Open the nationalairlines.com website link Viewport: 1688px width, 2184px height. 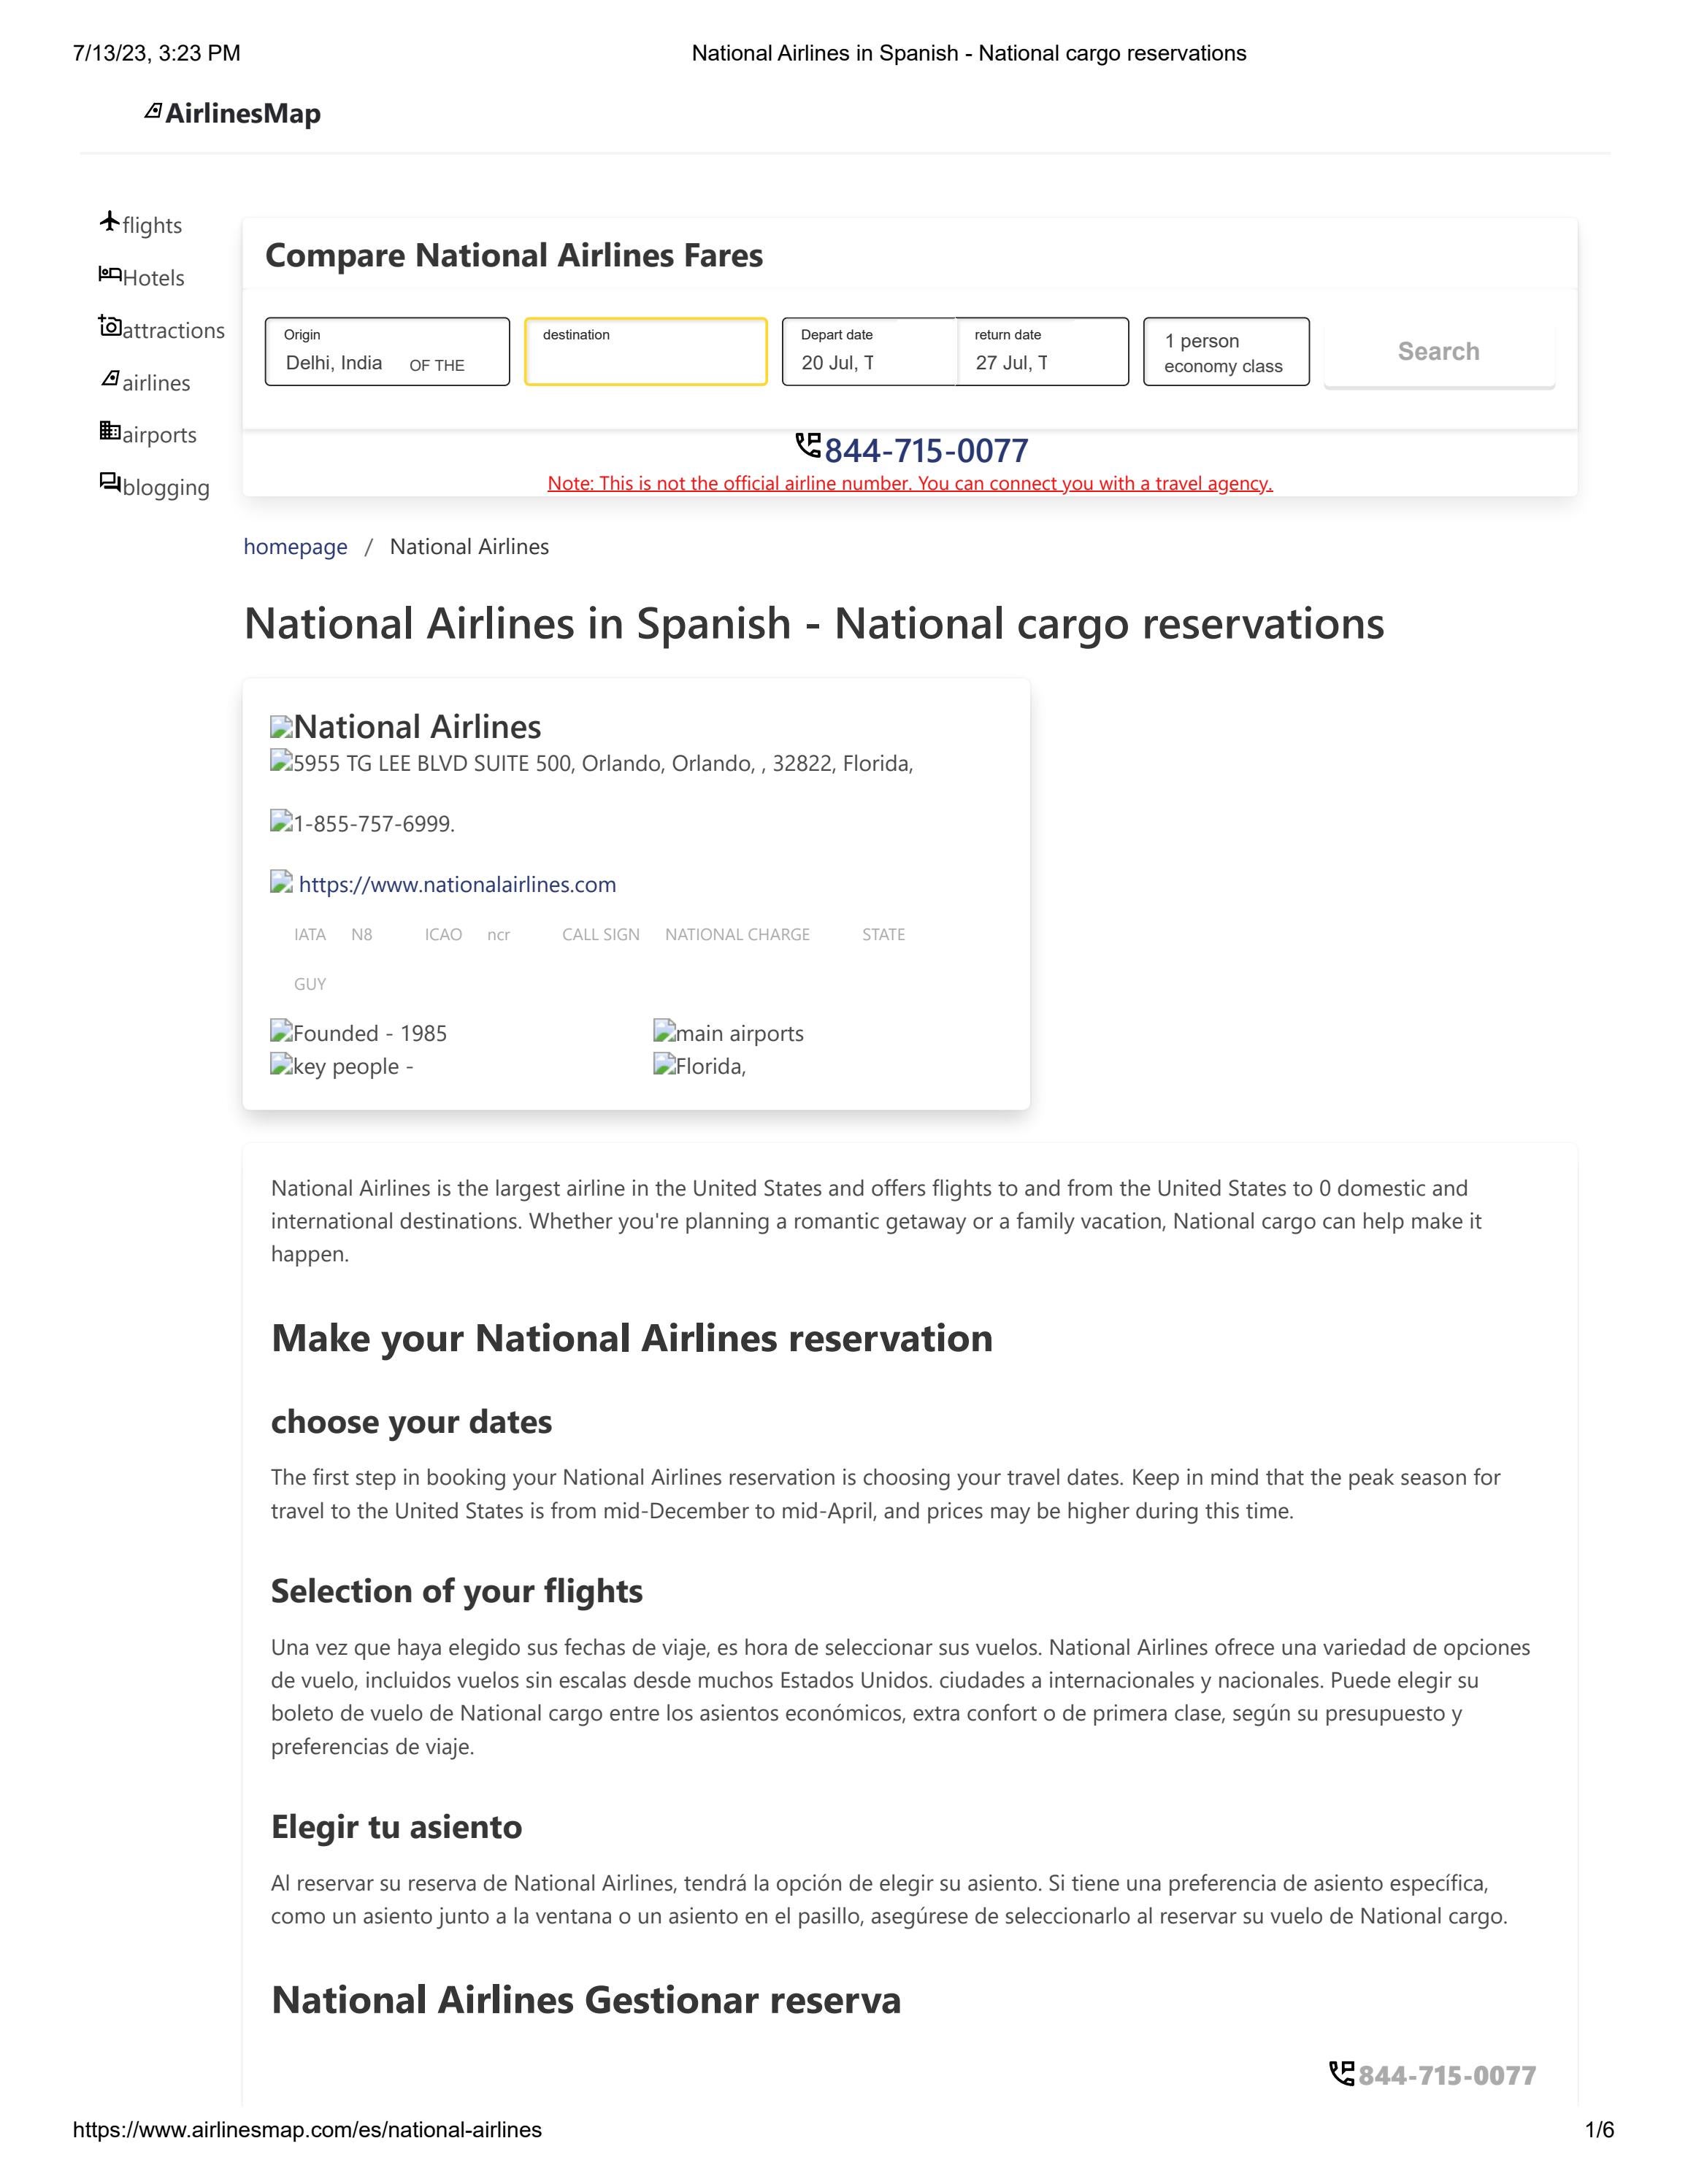click(457, 884)
